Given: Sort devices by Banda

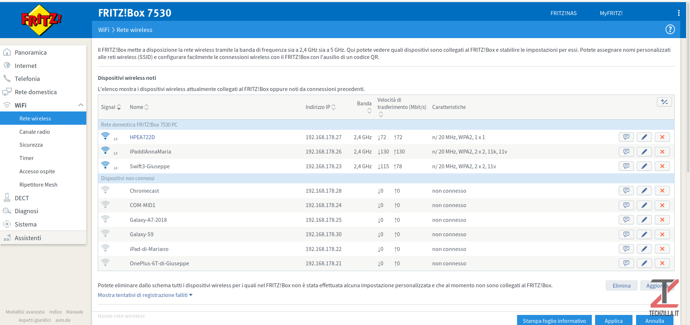Looking at the screenshot, I should [x=364, y=107].
